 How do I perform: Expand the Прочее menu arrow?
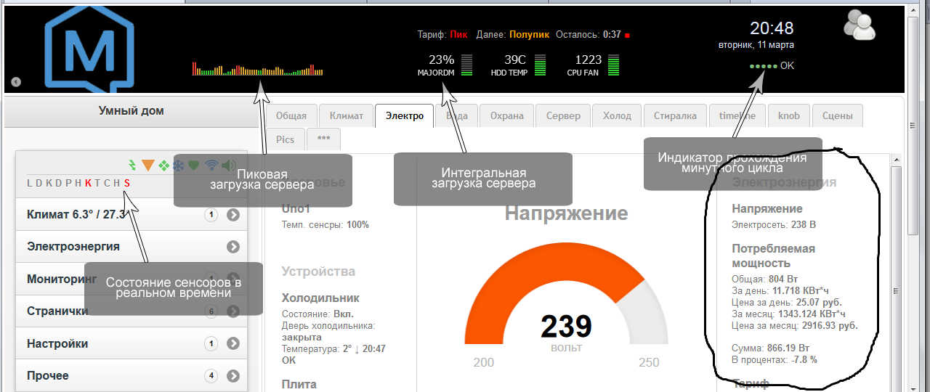[x=232, y=376]
